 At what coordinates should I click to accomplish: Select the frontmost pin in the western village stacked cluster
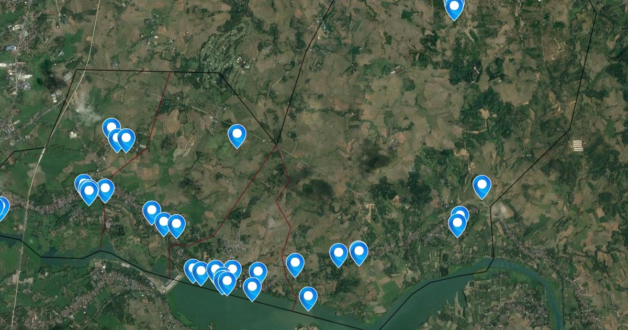tap(89, 192)
